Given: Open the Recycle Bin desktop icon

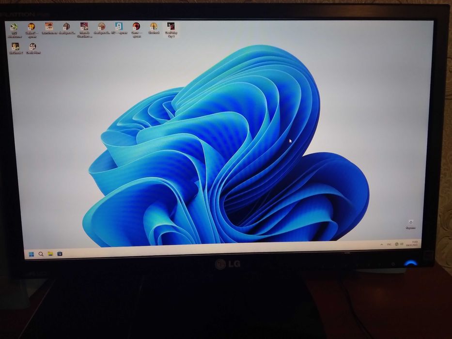Looking at the screenshot, I should tap(410, 224).
